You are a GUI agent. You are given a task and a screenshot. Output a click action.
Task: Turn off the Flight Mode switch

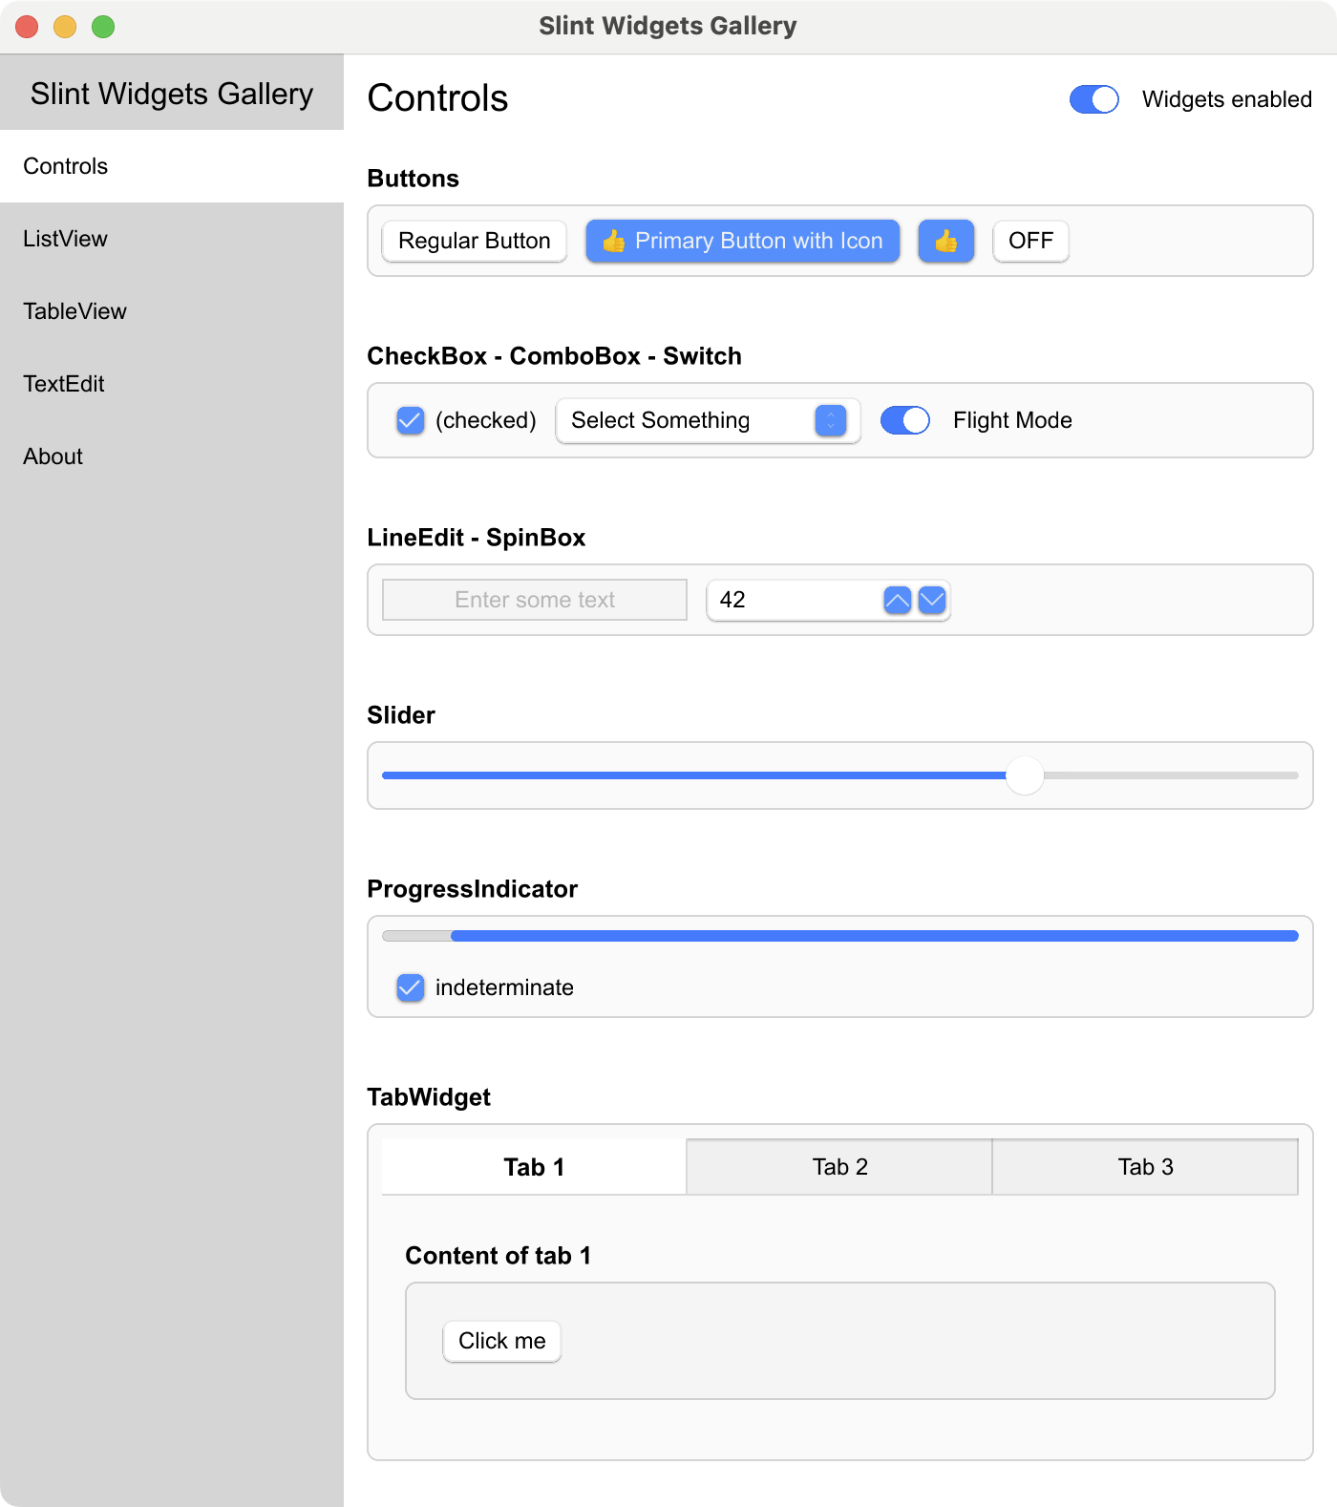(x=904, y=420)
